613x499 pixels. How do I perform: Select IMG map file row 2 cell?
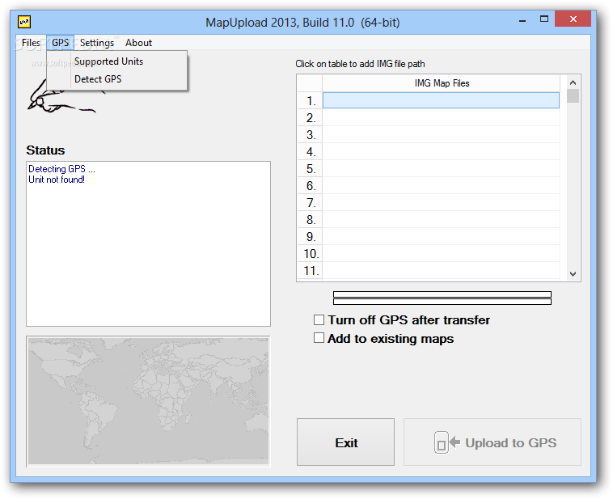[x=441, y=117]
